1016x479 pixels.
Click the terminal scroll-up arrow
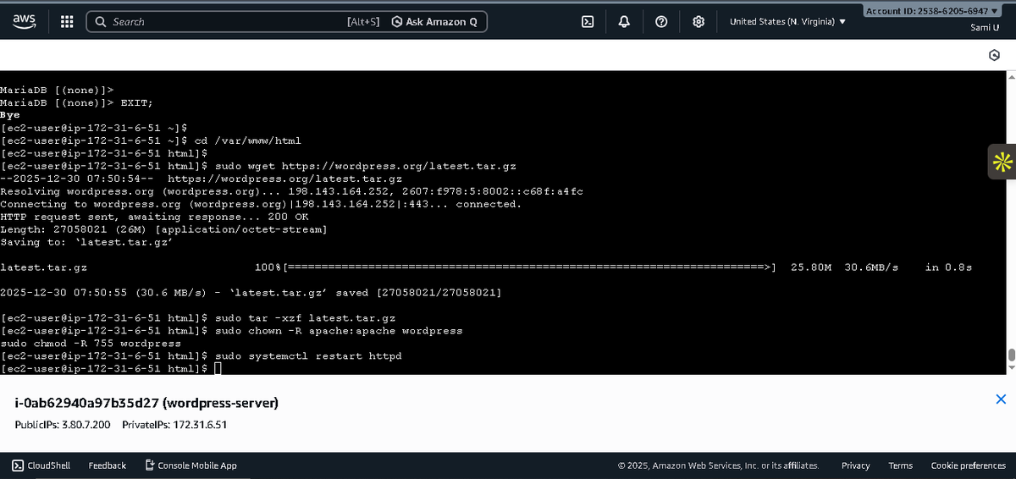pyautogui.click(x=1010, y=77)
